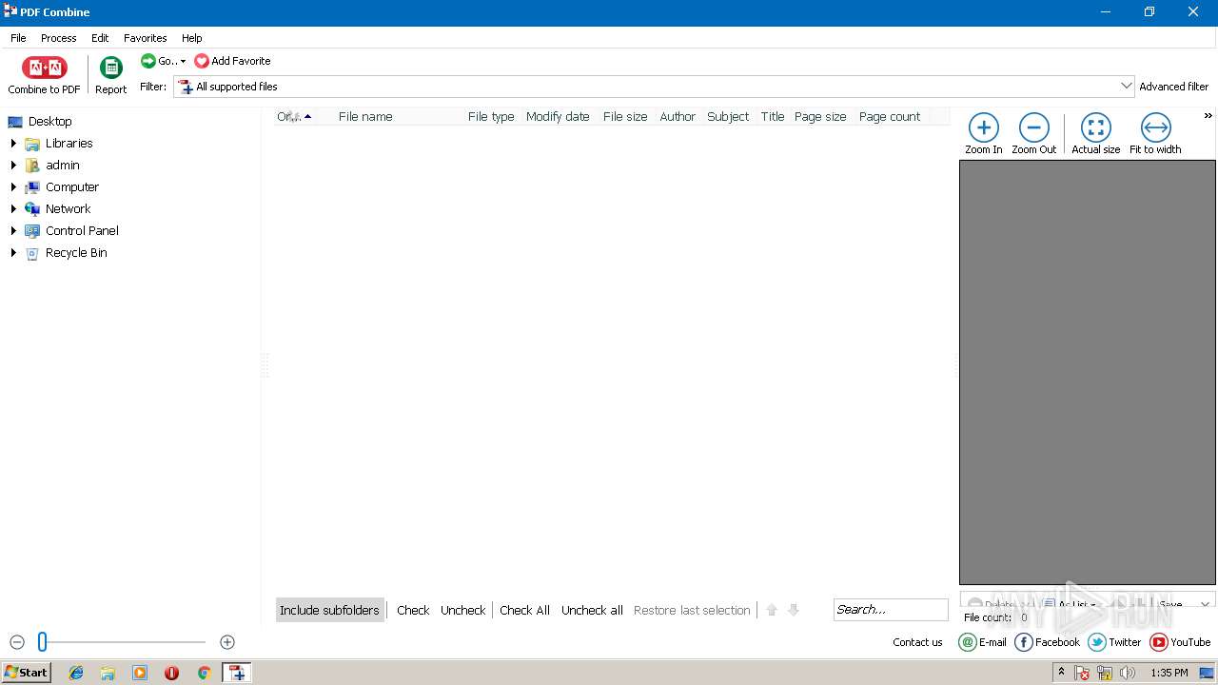1218x685 pixels.
Task: Open the Twitter link icon
Action: [1097, 642]
